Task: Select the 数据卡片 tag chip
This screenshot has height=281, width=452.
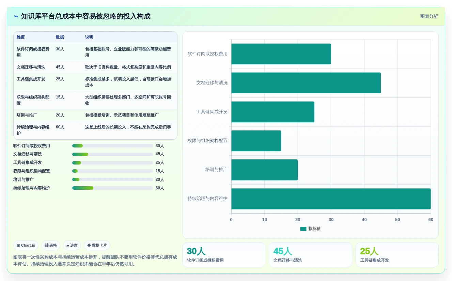Action: (x=97, y=245)
